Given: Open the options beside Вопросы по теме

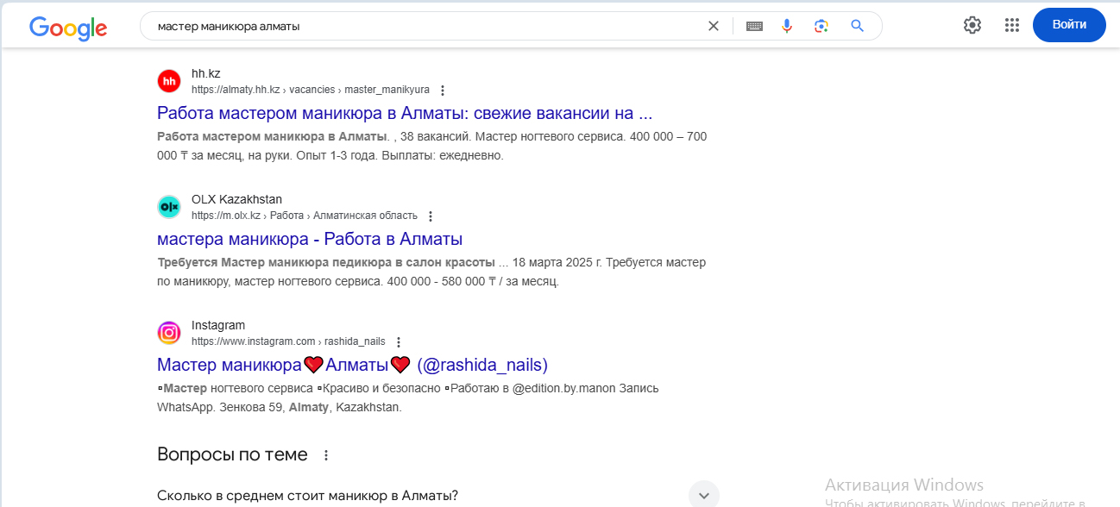Looking at the screenshot, I should [x=326, y=455].
